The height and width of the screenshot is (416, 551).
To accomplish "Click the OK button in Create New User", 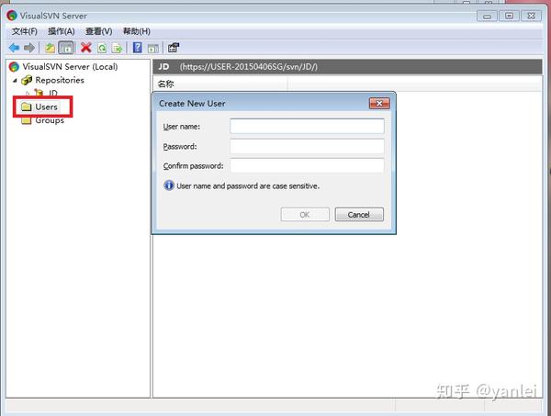I will [x=305, y=214].
